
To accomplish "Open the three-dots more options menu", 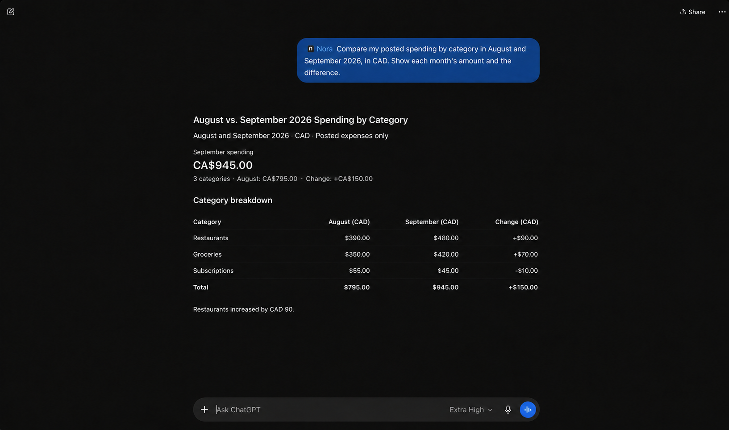I will pos(722,12).
